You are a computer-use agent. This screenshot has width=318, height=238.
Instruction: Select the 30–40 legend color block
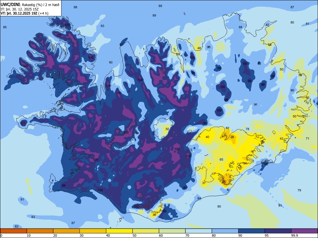pyautogui.click(x=93, y=231)
